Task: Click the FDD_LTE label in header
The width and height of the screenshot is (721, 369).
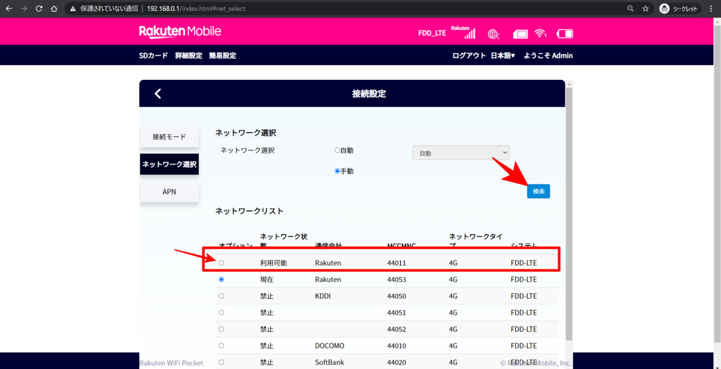Action: pyautogui.click(x=432, y=33)
